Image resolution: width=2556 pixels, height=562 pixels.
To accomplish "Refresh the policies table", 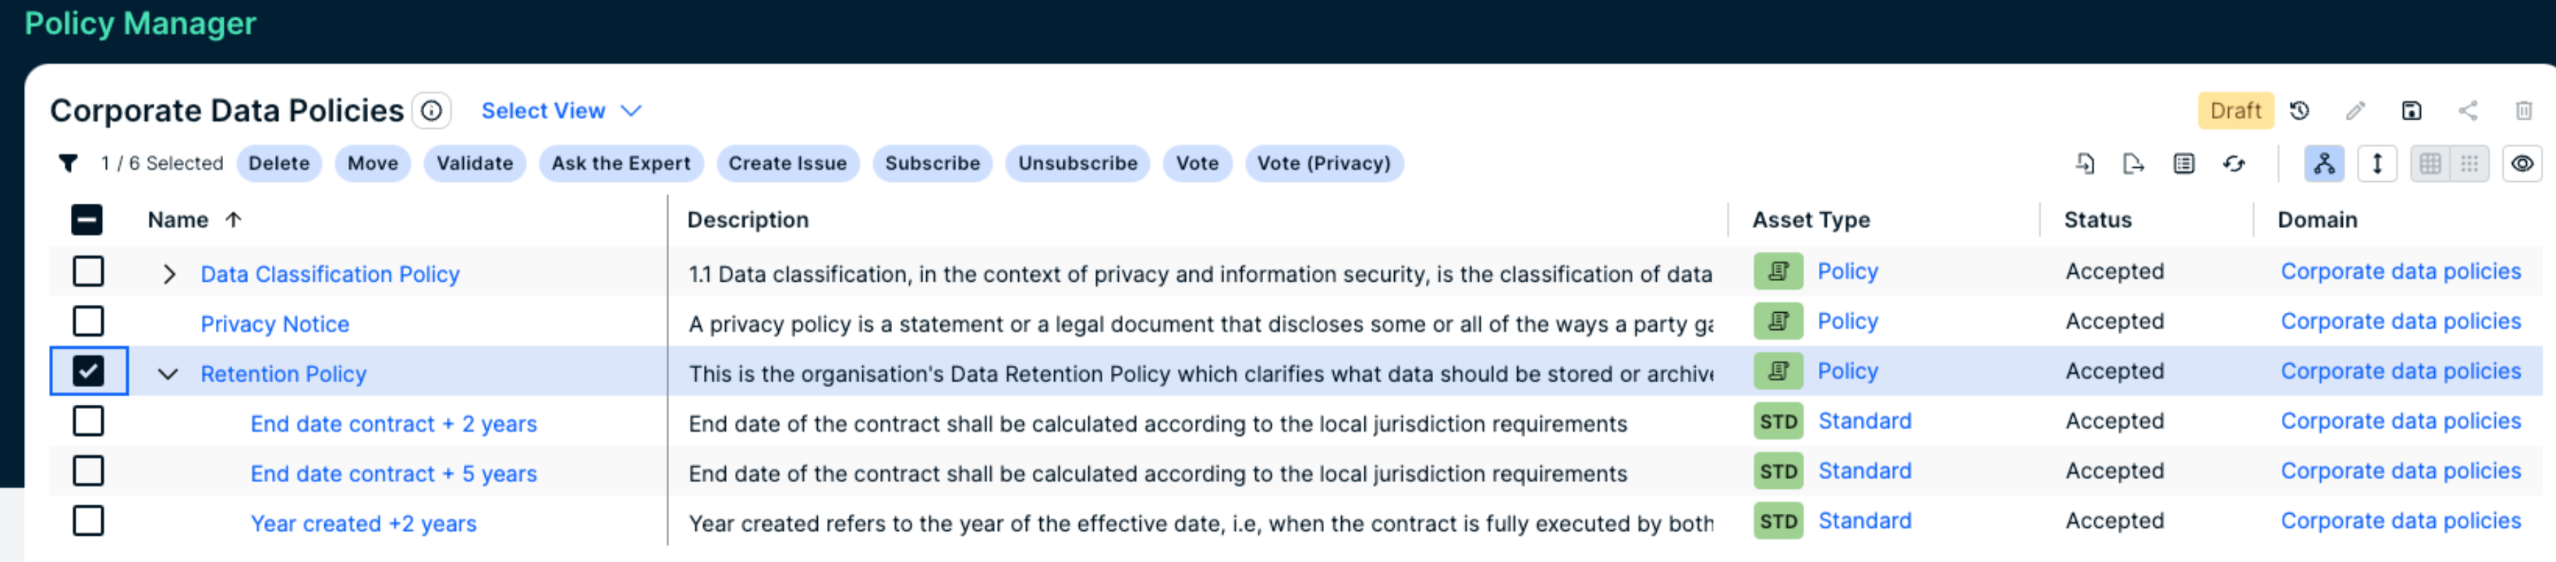I will coord(2235,164).
